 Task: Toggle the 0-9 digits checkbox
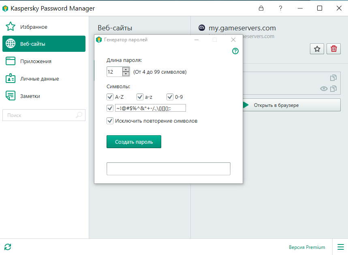pos(170,97)
